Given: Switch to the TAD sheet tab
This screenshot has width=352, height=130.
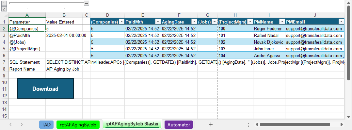Looking at the screenshot, I should [x=46, y=125].
